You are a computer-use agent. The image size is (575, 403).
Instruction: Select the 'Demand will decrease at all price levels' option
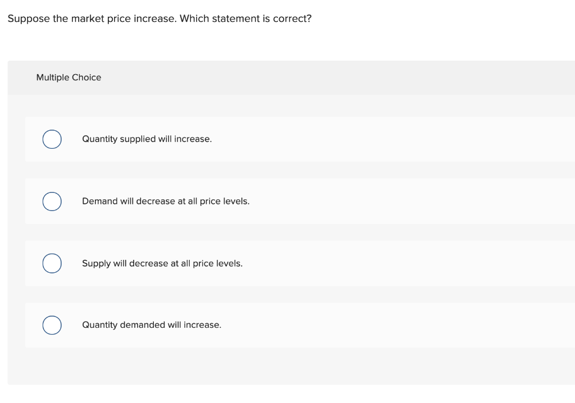pyautogui.click(x=52, y=201)
